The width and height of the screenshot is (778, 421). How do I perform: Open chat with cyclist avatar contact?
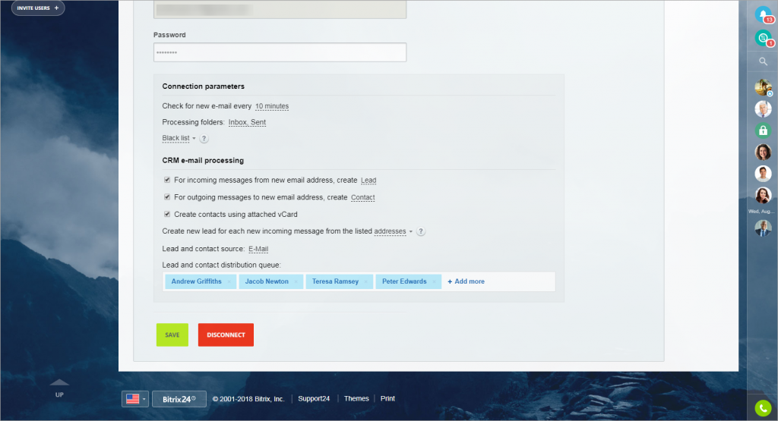coord(763,87)
